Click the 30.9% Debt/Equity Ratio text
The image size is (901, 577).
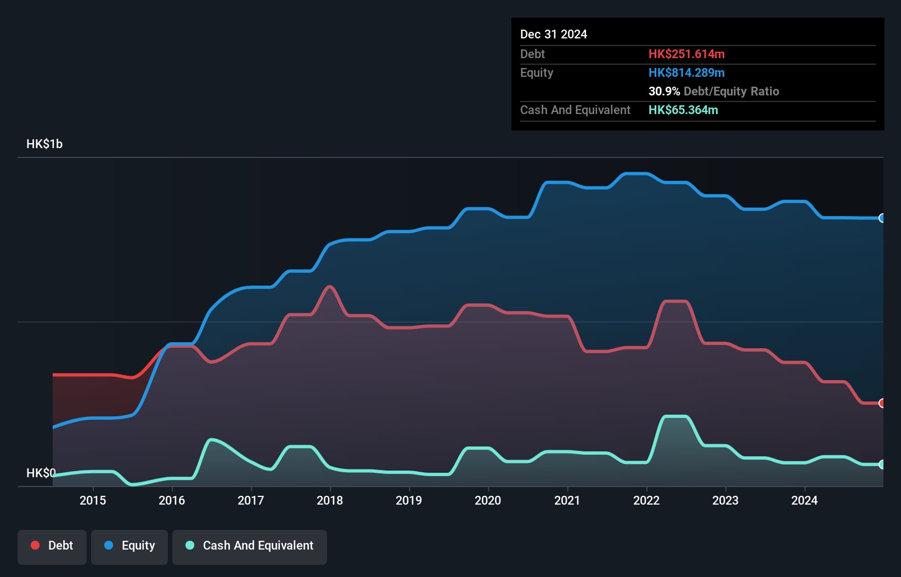point(714,92)
